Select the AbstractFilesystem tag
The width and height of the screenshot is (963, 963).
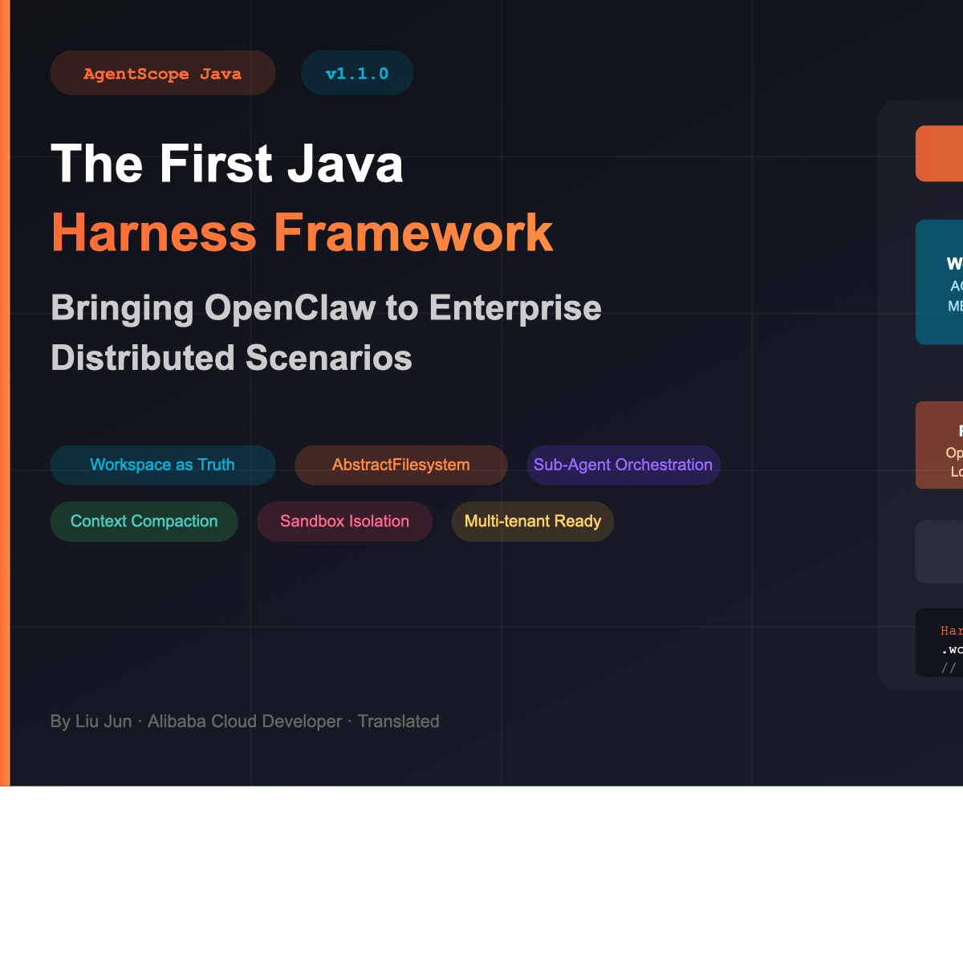[x=401, y=465]
